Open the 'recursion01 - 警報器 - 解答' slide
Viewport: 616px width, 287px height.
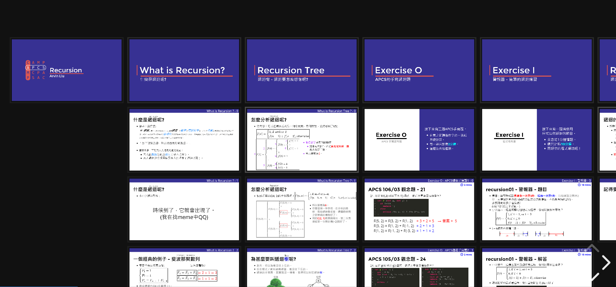point(537,268)
